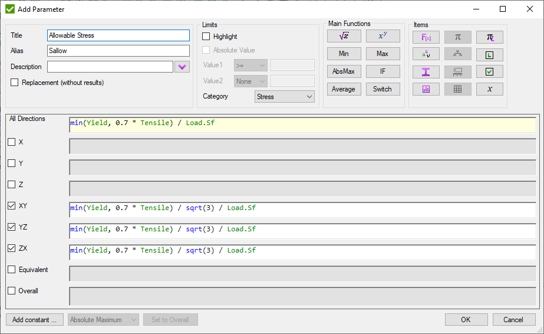Click the italic x variable icon

point(489,89)
